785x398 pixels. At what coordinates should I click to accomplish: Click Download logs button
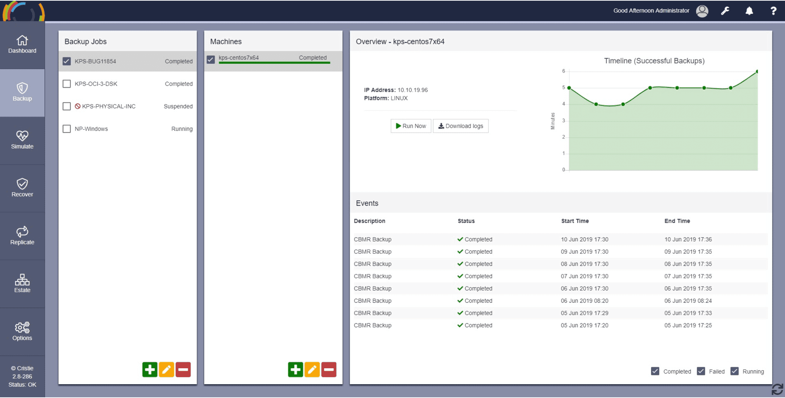coord(461,126)
